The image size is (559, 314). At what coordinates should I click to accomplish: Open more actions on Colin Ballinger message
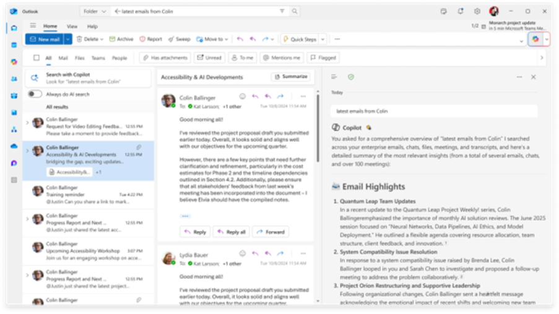point(303,97)
